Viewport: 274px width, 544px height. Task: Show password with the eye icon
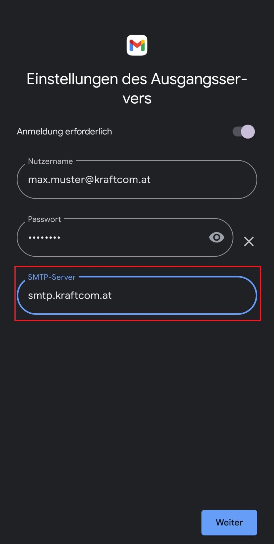pos(217,237)
